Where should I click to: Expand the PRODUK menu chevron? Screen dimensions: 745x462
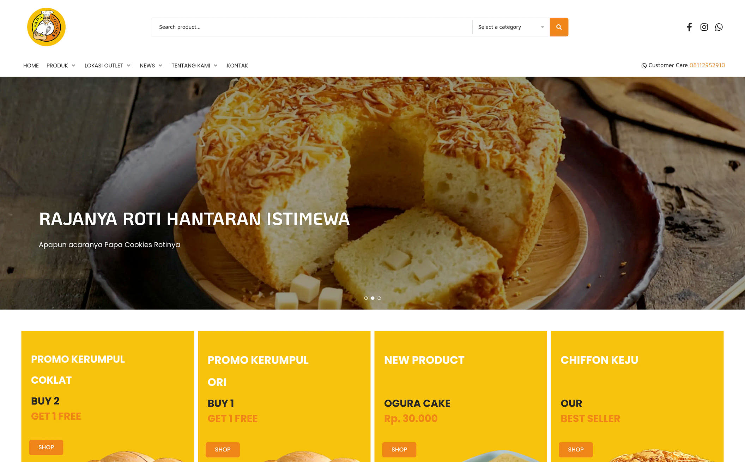[x=73, y=66]
